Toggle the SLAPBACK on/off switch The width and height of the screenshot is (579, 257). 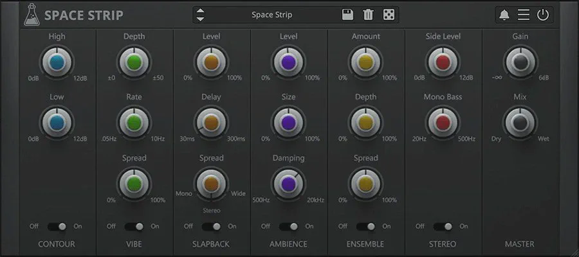coord(211,226)
